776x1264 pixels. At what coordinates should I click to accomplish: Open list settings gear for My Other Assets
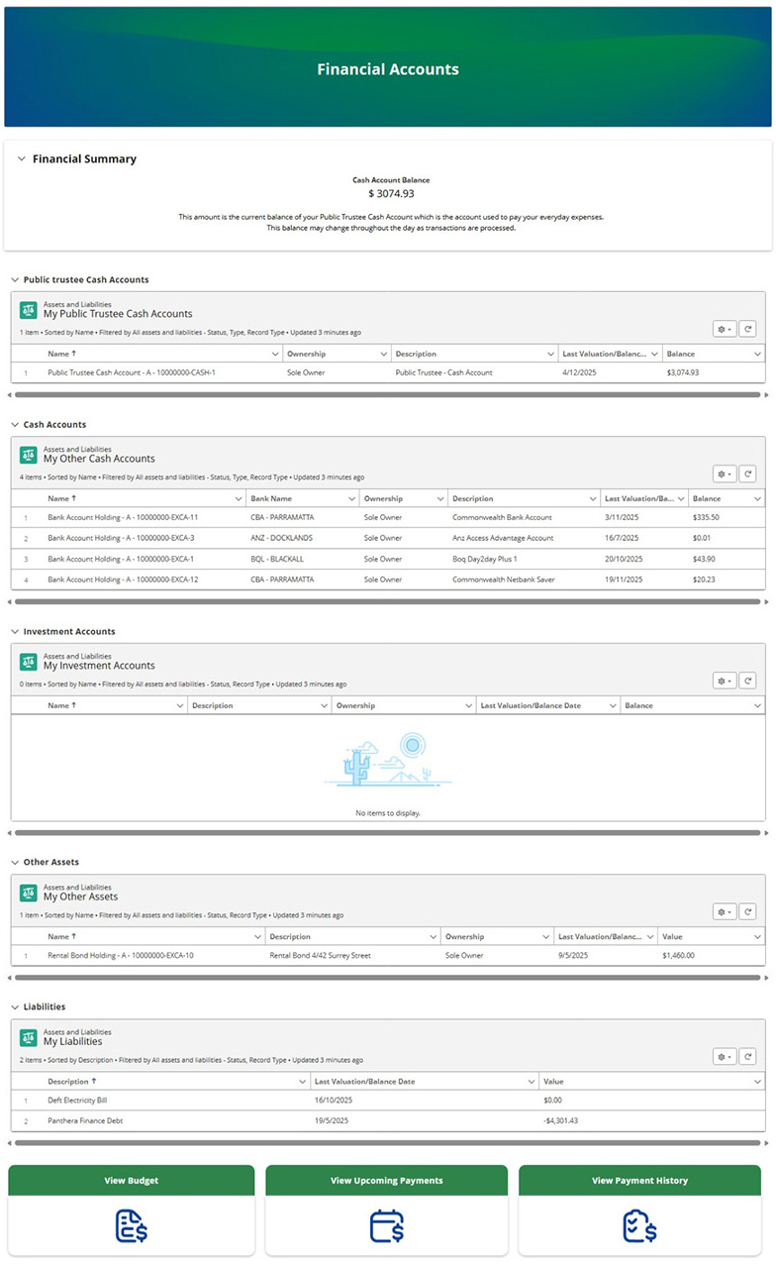725,911
